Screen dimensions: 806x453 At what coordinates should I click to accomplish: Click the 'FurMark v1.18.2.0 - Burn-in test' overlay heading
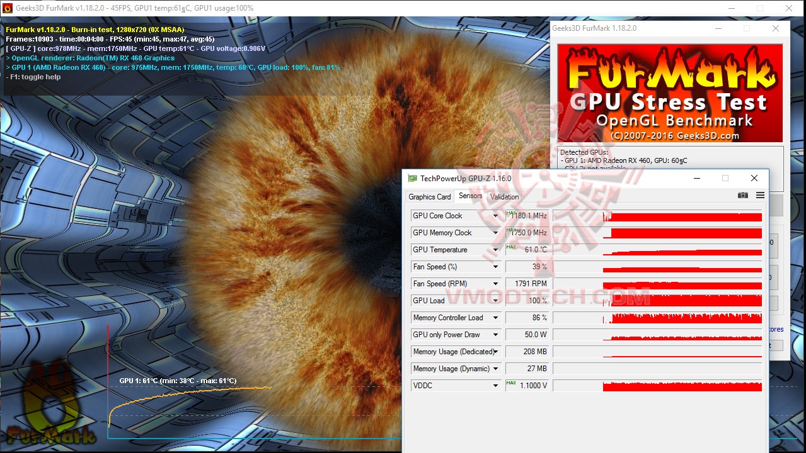point(95,30)
